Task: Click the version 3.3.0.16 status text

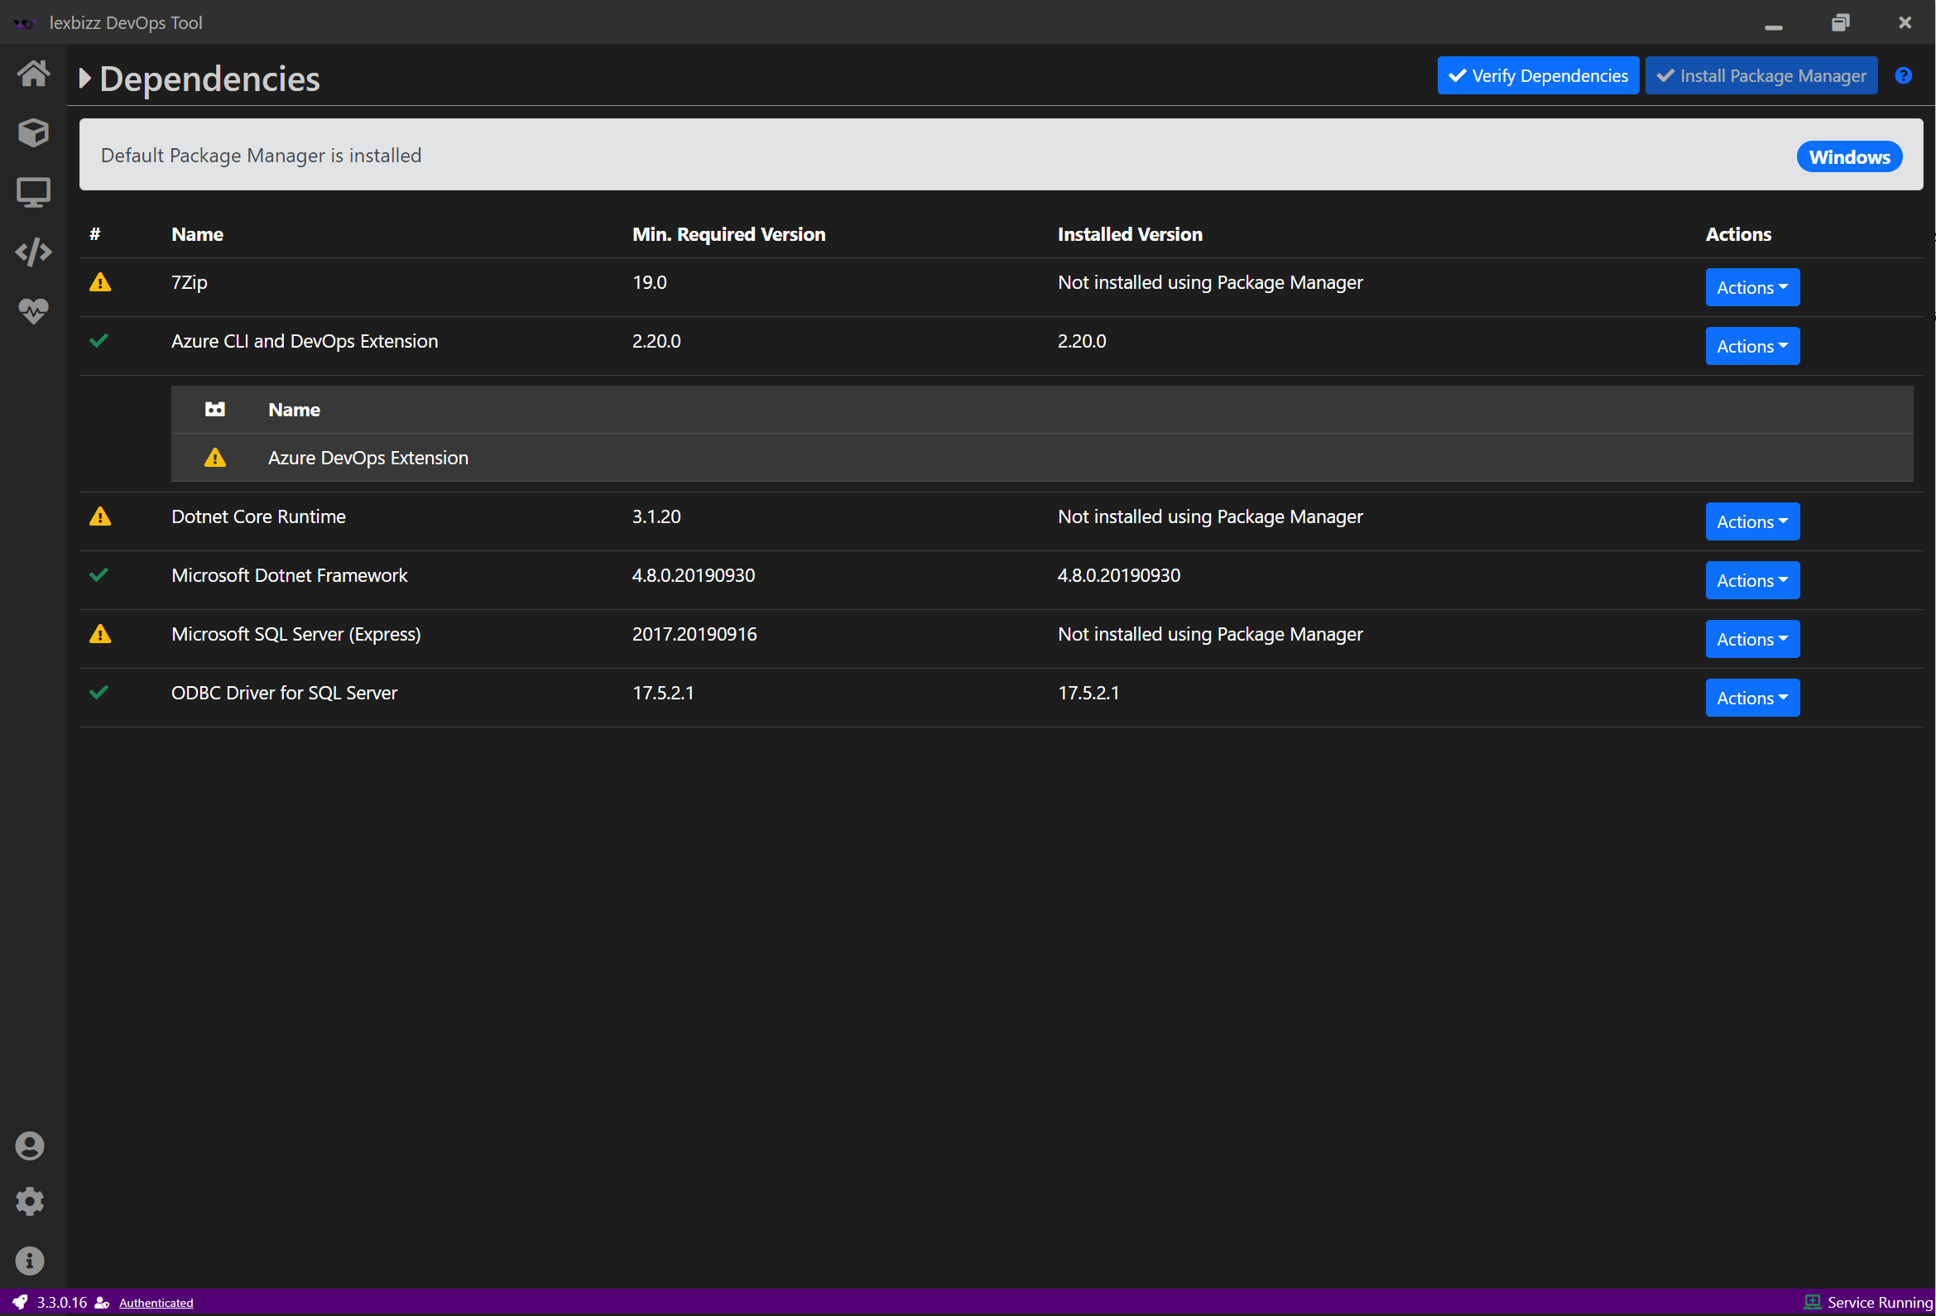Action: (x=61, y=1302)
